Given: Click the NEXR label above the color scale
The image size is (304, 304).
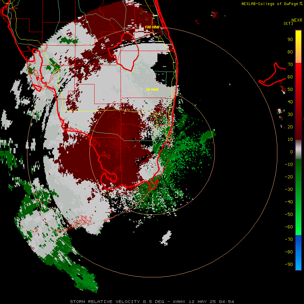Looking at the screenshot, I should point(297,20).
